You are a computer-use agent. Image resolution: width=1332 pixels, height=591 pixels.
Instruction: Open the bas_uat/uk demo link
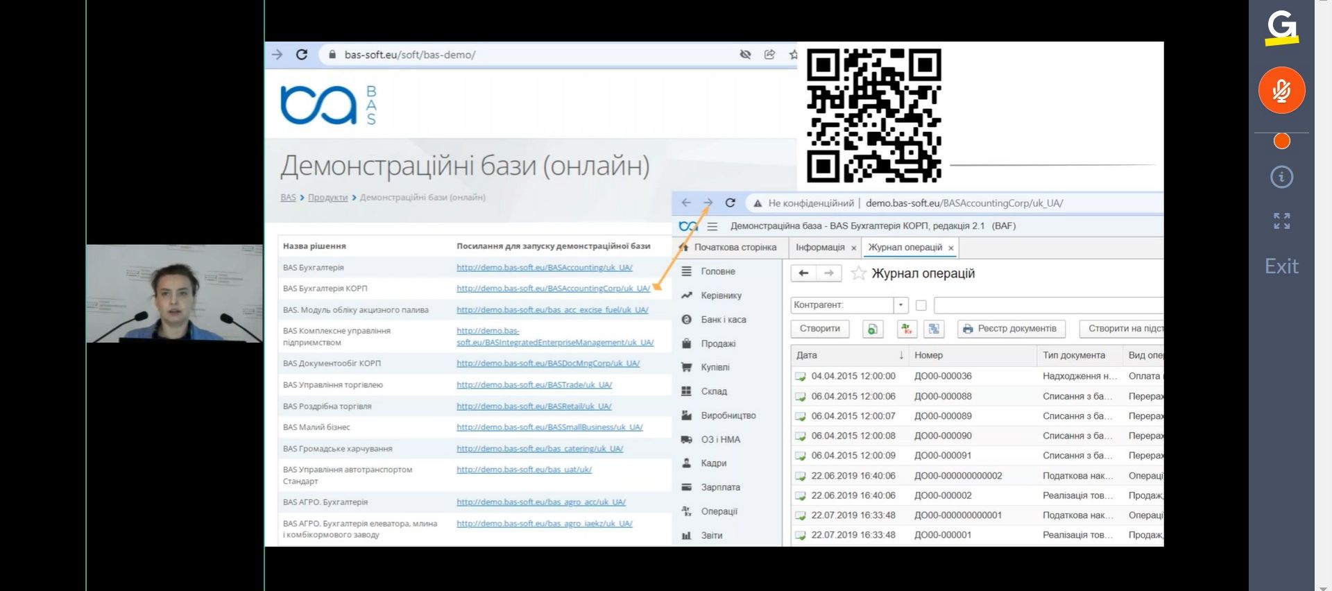pos(524,470)
